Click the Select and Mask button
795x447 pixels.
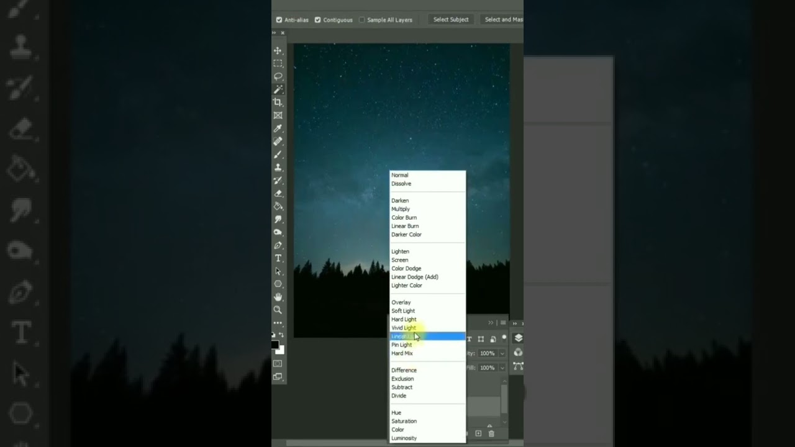click(x=502, y=20)
